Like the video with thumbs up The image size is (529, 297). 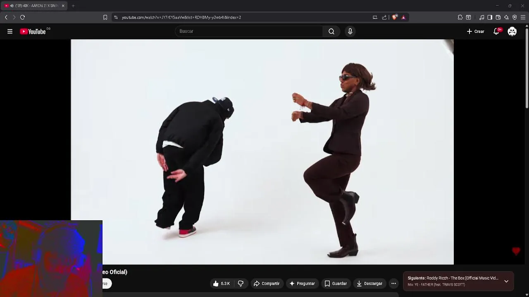(x=222, y=283)
